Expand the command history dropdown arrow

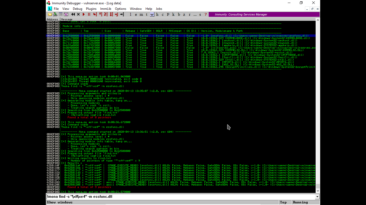coord(318,197)
